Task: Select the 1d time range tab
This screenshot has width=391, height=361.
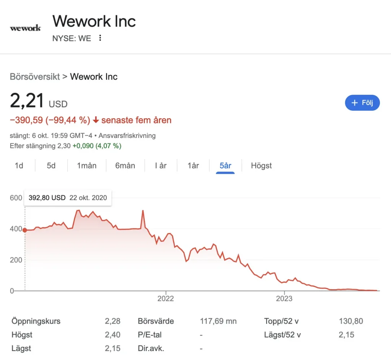Action: point(19,165)
